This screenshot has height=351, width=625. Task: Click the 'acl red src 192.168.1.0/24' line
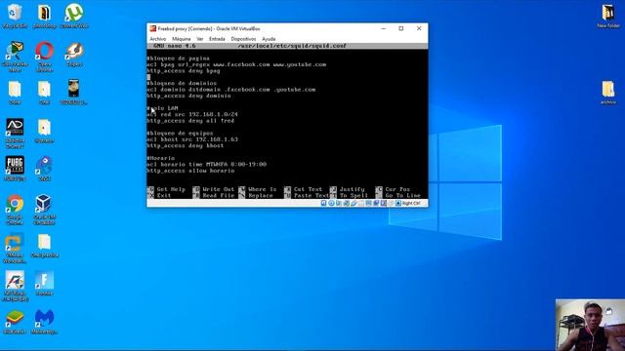192,114
